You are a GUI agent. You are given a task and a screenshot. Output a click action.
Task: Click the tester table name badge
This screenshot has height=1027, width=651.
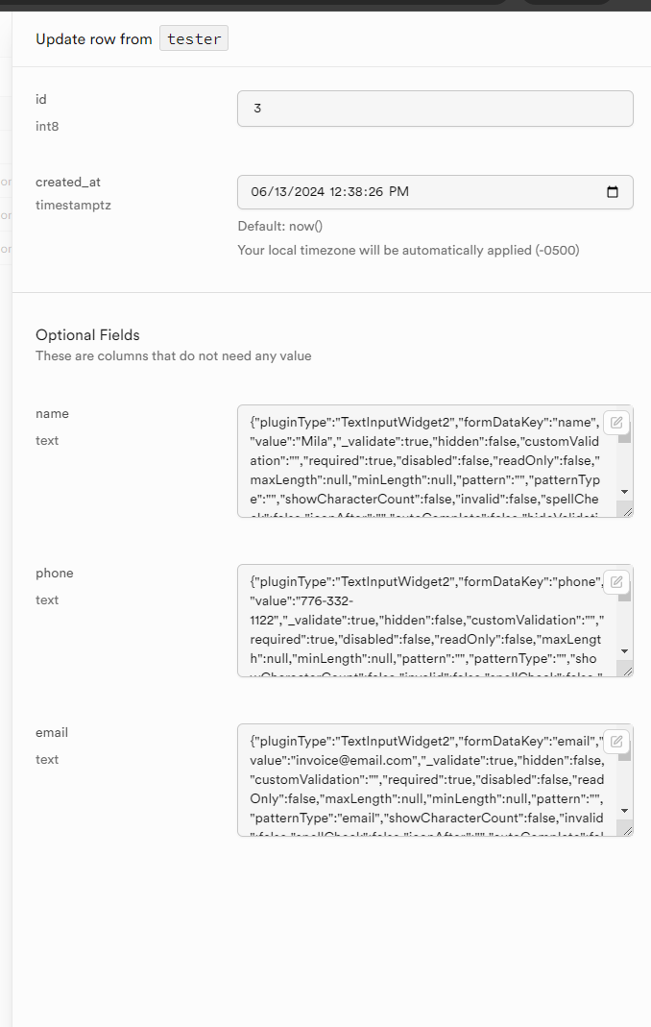pos(194,38)
